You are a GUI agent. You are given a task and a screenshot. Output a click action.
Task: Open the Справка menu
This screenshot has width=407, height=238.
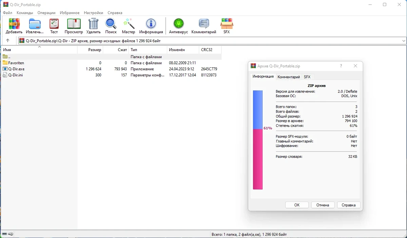[x=115, y=13]
